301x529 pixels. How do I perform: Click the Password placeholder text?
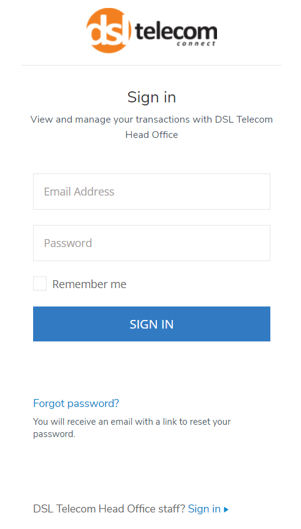(x=68, y=243)
